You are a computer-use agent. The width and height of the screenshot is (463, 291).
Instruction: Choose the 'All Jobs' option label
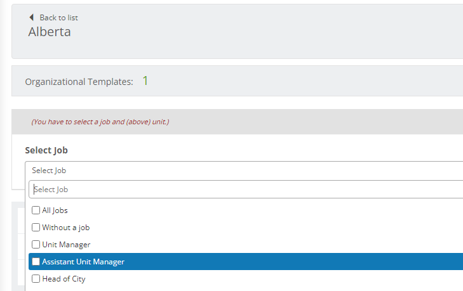pyautogui.click(x=55, y=210)
